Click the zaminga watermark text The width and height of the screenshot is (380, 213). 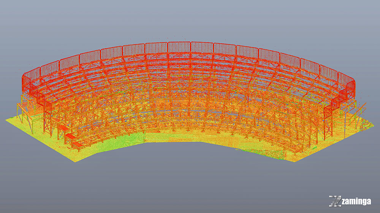click(x=356, y=202)
